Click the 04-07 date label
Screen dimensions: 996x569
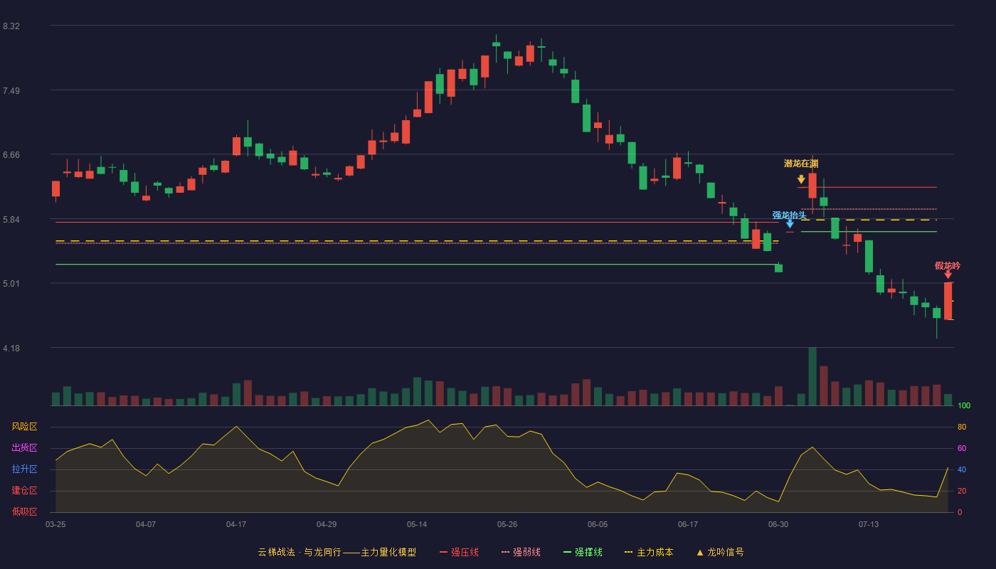point(146,524)
